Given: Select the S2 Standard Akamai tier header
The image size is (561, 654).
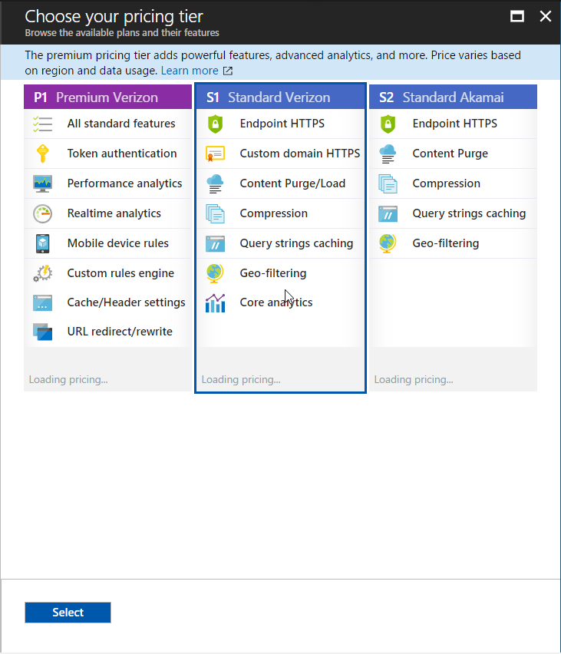Looking at the screenshot, I should (x=453, y=97).
